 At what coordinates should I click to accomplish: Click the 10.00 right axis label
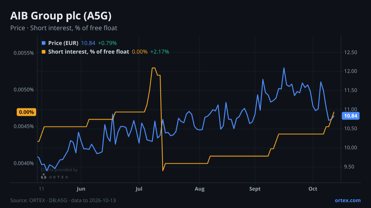351,148
